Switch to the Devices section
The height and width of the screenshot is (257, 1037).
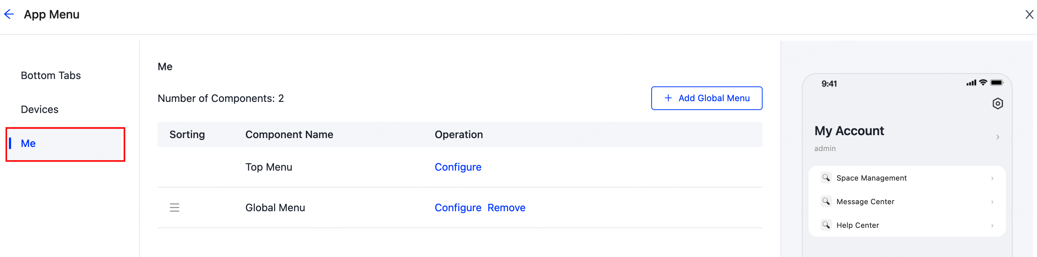click(x=40, y=109)
